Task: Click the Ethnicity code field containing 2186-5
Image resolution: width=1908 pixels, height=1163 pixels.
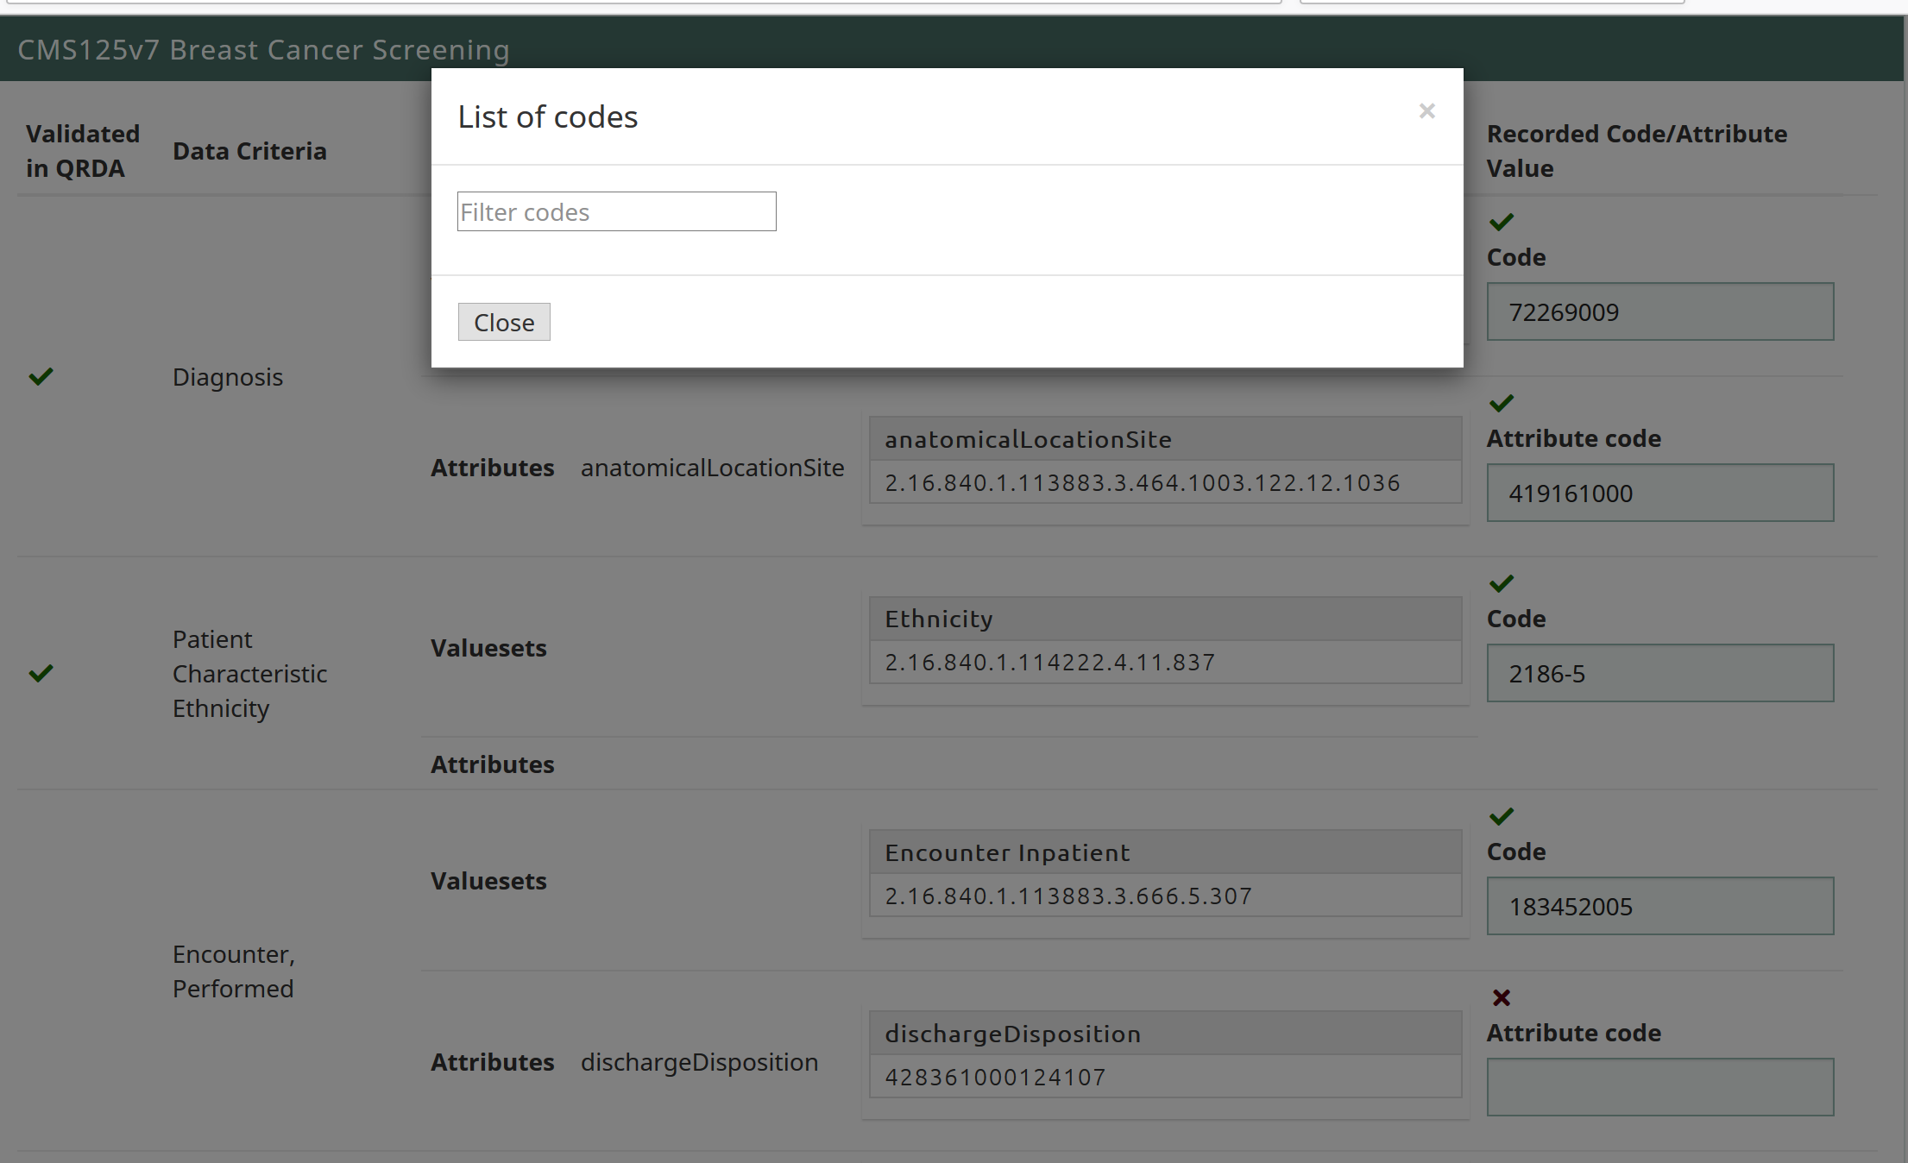Action: coord(1659,673)
